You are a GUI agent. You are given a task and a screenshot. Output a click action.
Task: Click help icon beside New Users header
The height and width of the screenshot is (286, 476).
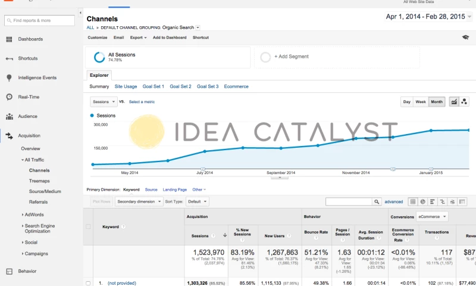click(x=289, y=236)
